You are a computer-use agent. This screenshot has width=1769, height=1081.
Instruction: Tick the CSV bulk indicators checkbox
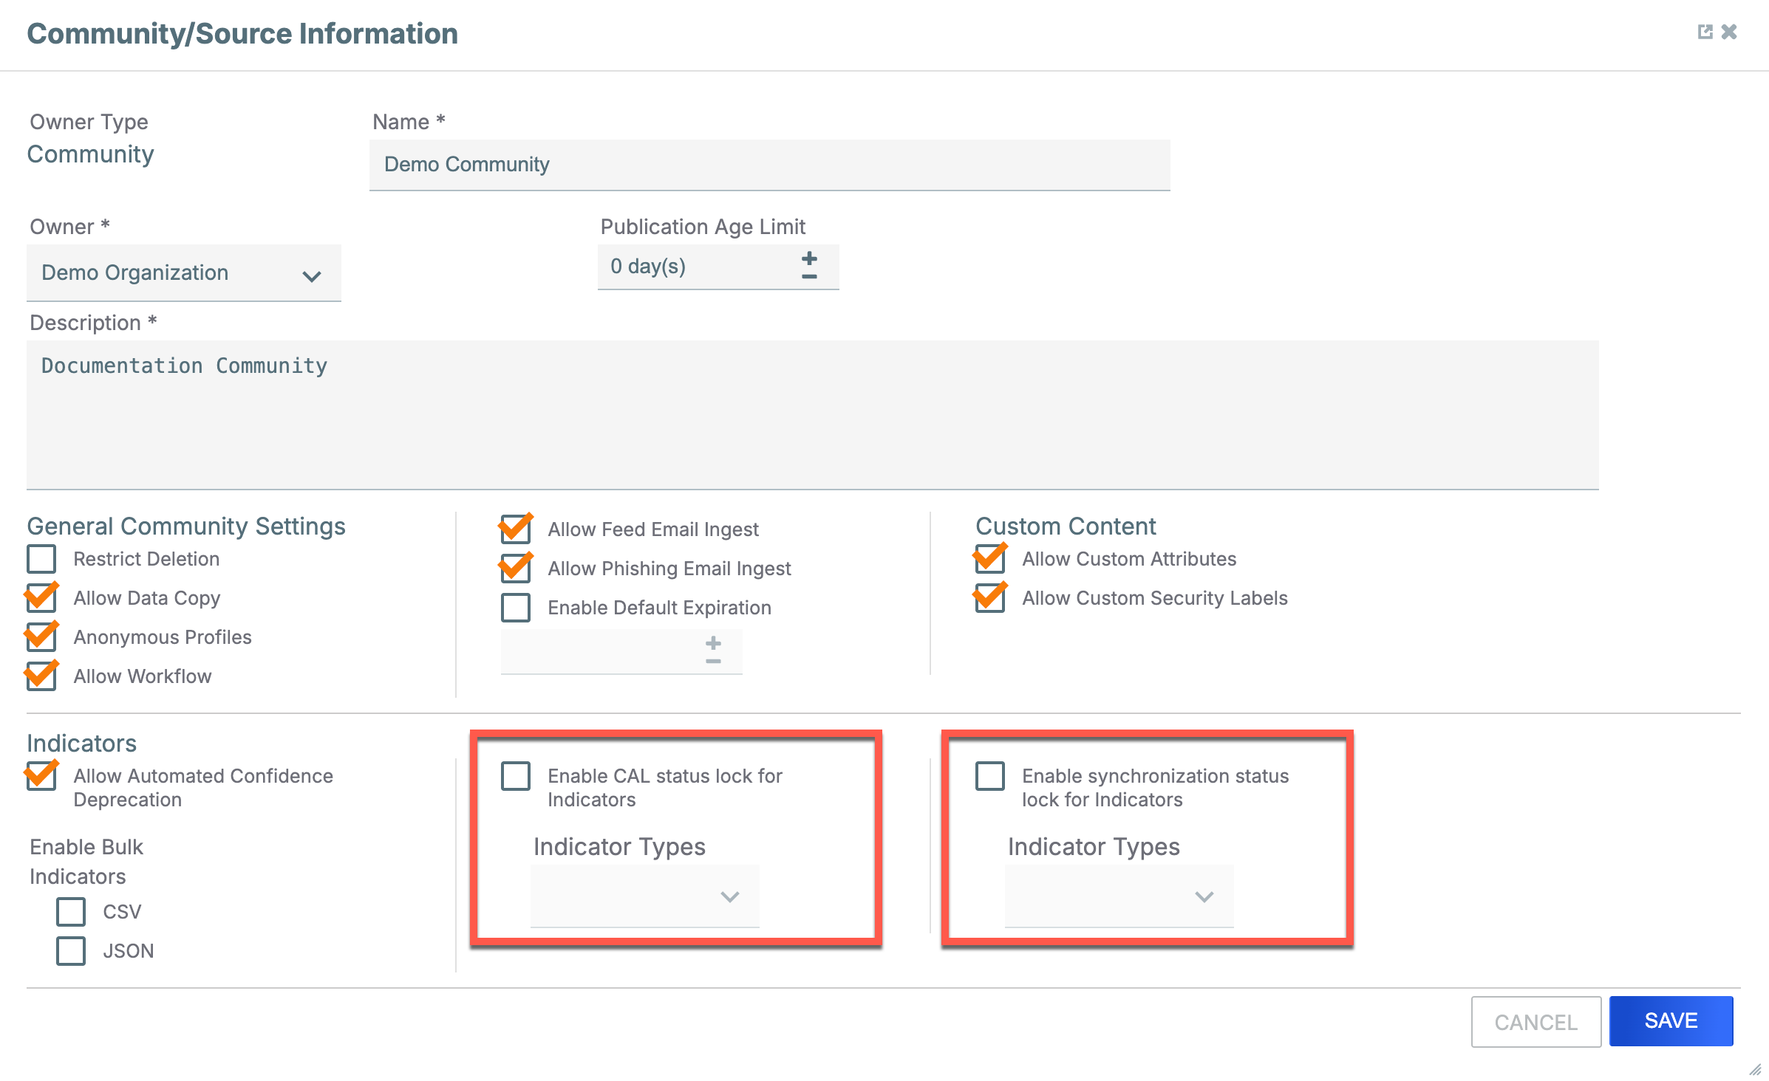71,912
